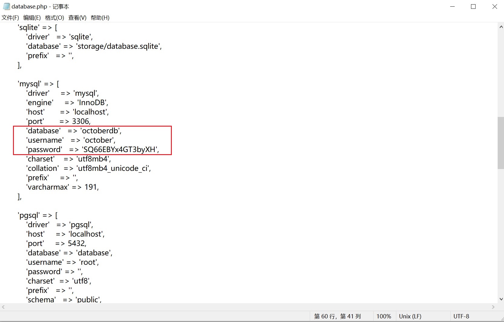Click the password 'SQ66EBYx4GT3byXH' value
This screenshot has height=322, width=504.
tap(120, 149)
